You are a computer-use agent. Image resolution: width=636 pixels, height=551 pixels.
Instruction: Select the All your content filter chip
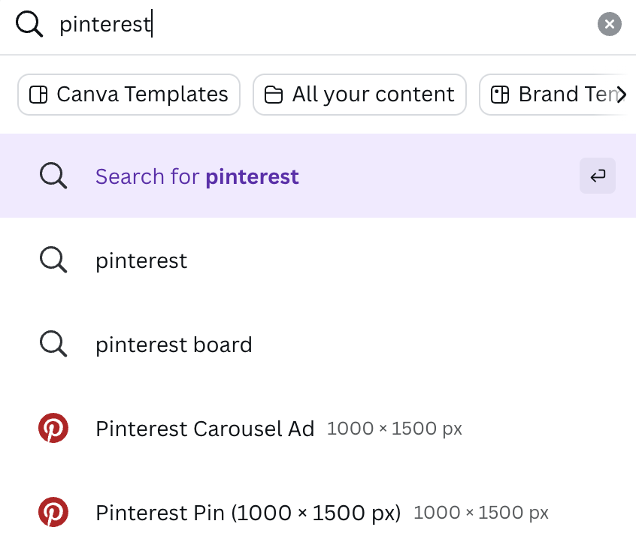(359, 95)
